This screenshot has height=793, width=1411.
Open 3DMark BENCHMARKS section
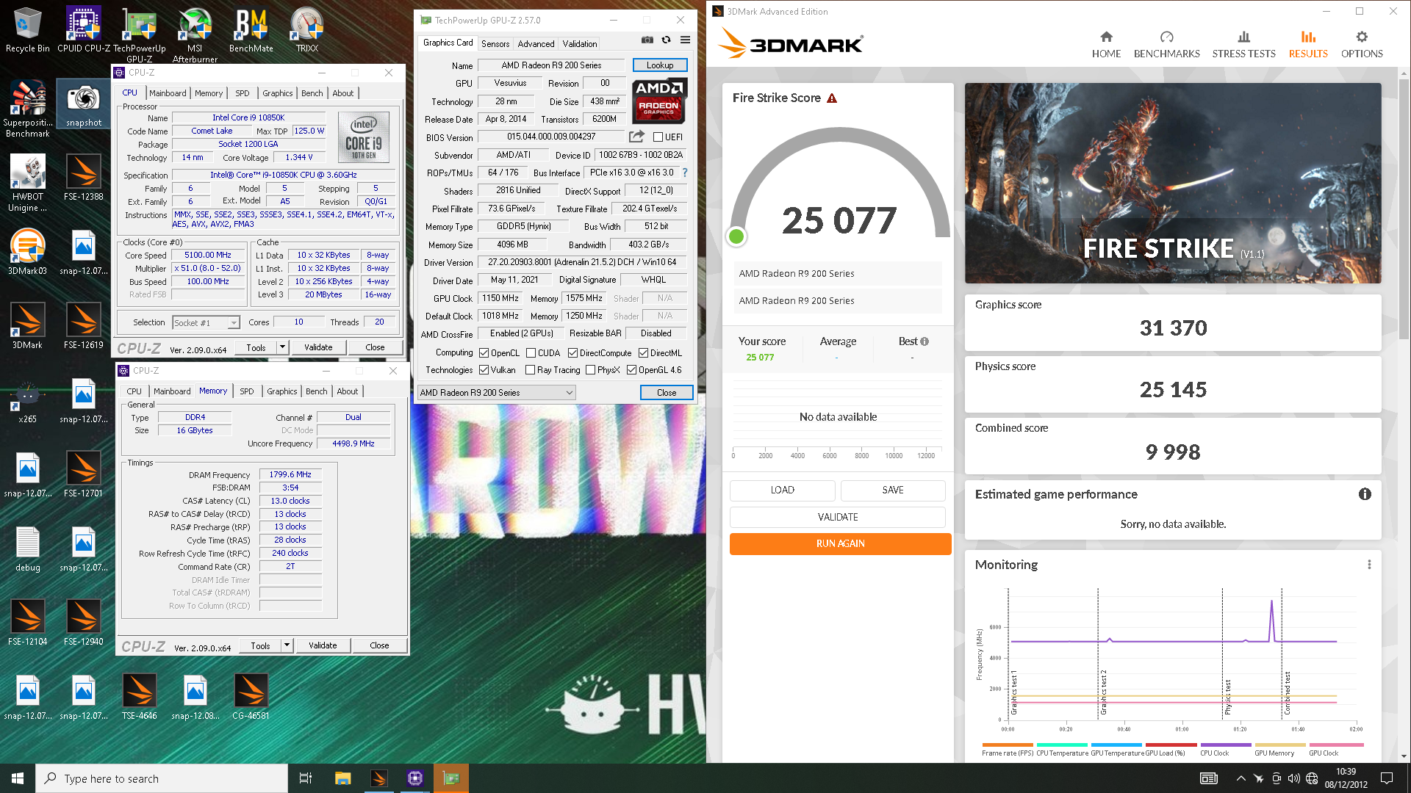pyautogui.click(x=1166, y=44)
